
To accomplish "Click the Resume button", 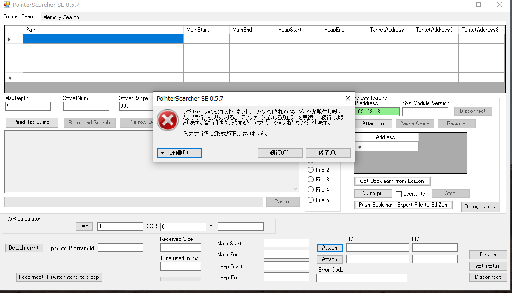I will 456,124.
